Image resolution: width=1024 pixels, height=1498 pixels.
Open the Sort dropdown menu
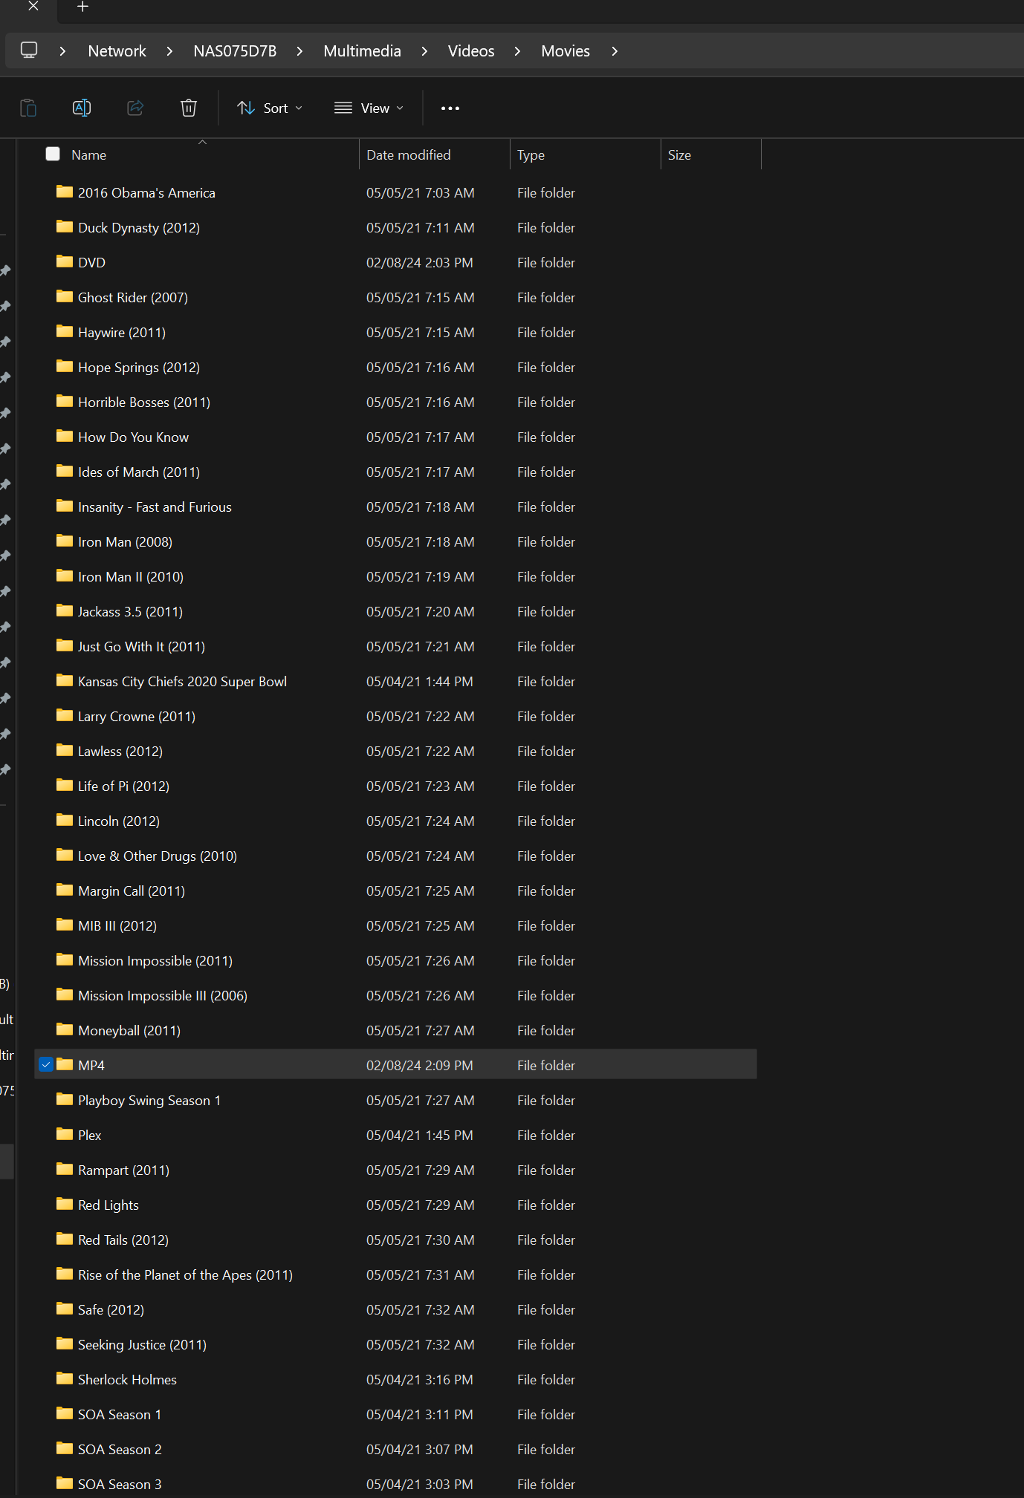[x=269, y=108]
